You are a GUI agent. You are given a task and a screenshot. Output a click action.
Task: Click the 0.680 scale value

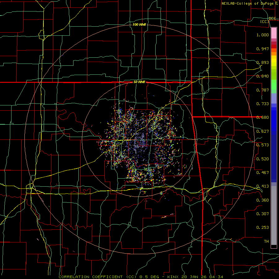tap(263, 117)
